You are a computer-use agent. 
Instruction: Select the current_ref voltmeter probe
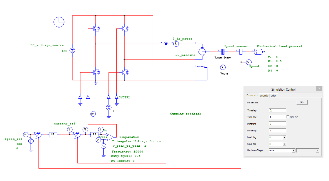click(x=69, y=129)
